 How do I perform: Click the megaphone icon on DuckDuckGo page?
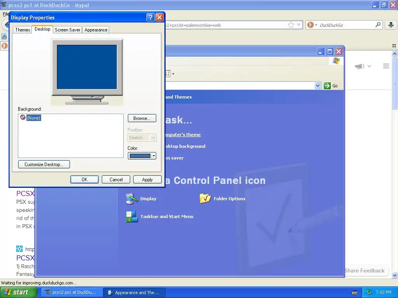[360, 66]
